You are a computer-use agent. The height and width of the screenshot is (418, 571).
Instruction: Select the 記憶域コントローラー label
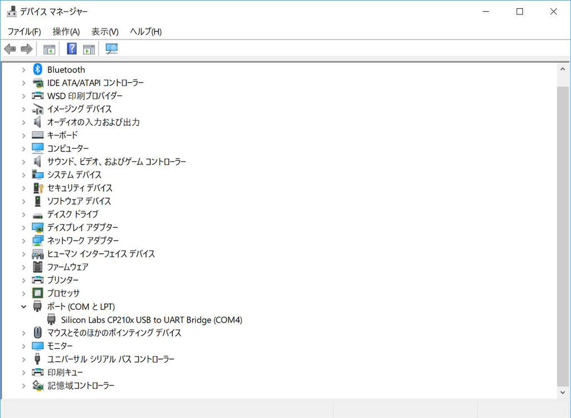(81, 385)
